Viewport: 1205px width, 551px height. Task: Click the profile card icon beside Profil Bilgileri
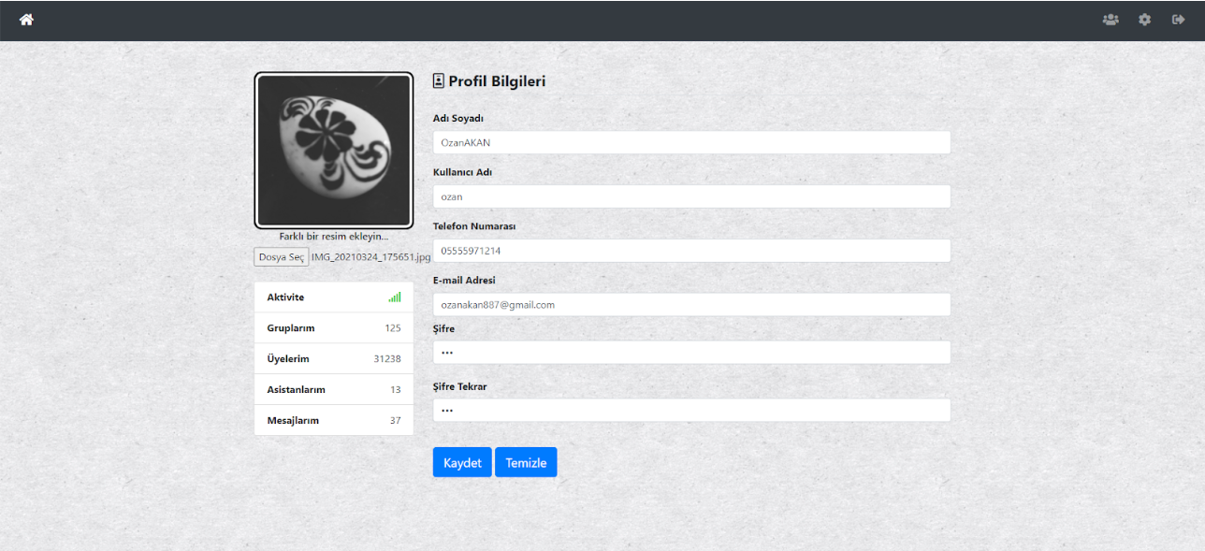click(x=438, y=81)
